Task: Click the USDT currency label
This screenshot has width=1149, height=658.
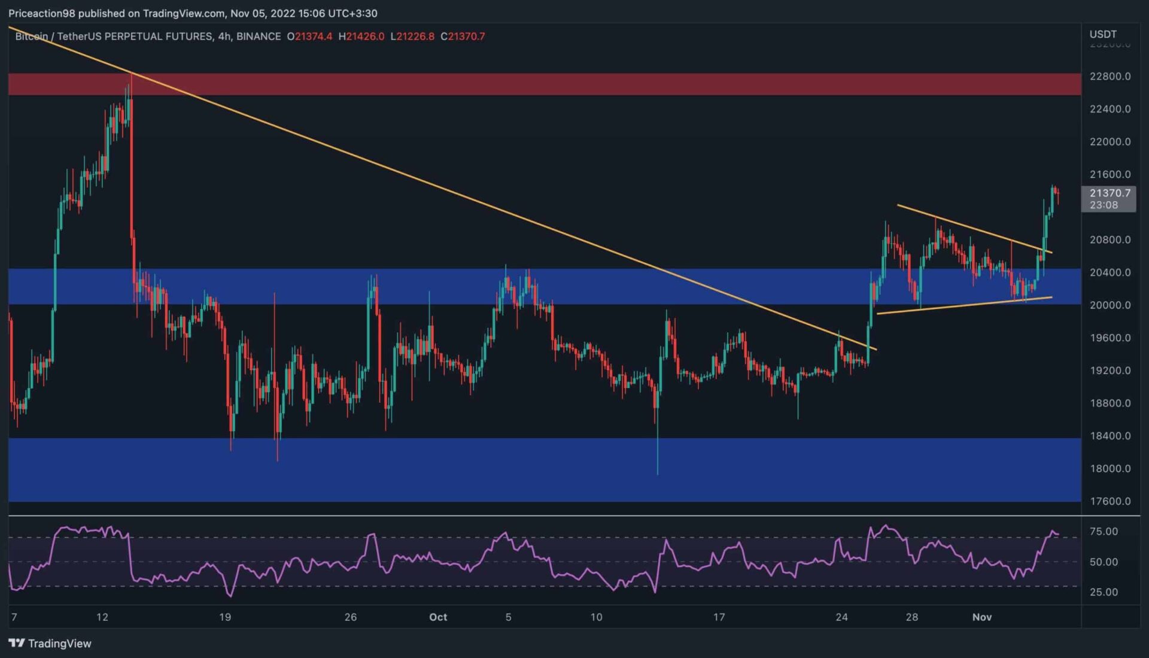Action: [1102, 34]
